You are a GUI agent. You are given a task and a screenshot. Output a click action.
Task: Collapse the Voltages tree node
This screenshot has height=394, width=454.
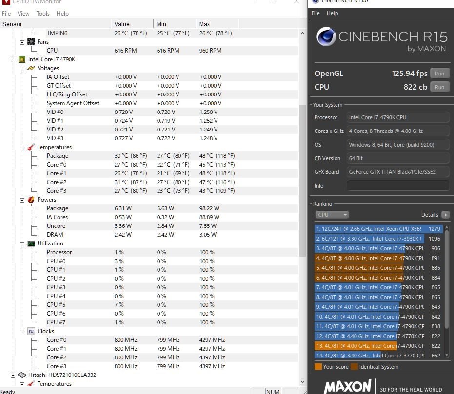pyautogui.click(x=22, y=69)
